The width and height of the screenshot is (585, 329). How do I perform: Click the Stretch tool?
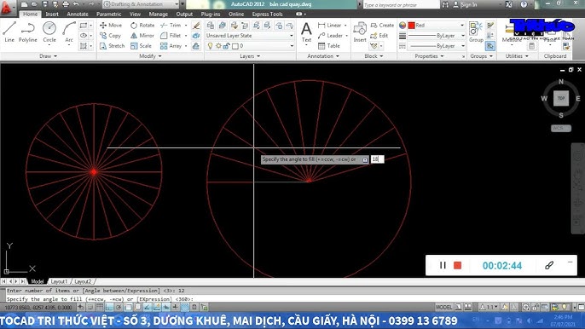pyautogui.click(x=112, y=46)
